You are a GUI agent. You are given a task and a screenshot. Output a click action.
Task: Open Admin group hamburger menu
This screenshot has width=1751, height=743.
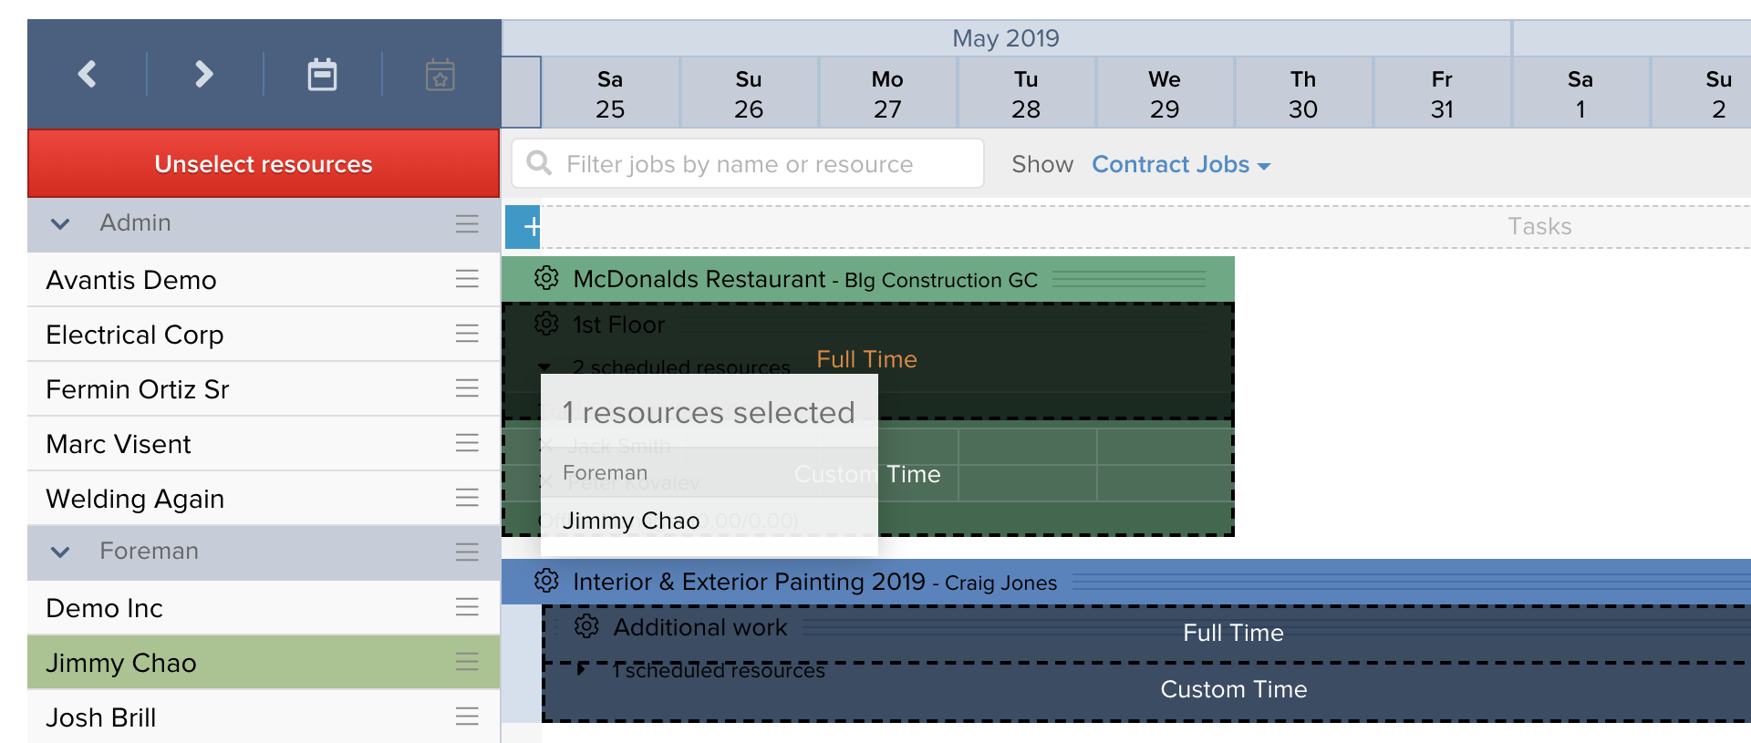(x=467, y=223)
